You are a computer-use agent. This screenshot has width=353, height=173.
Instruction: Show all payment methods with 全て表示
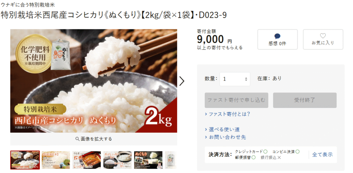322,154
